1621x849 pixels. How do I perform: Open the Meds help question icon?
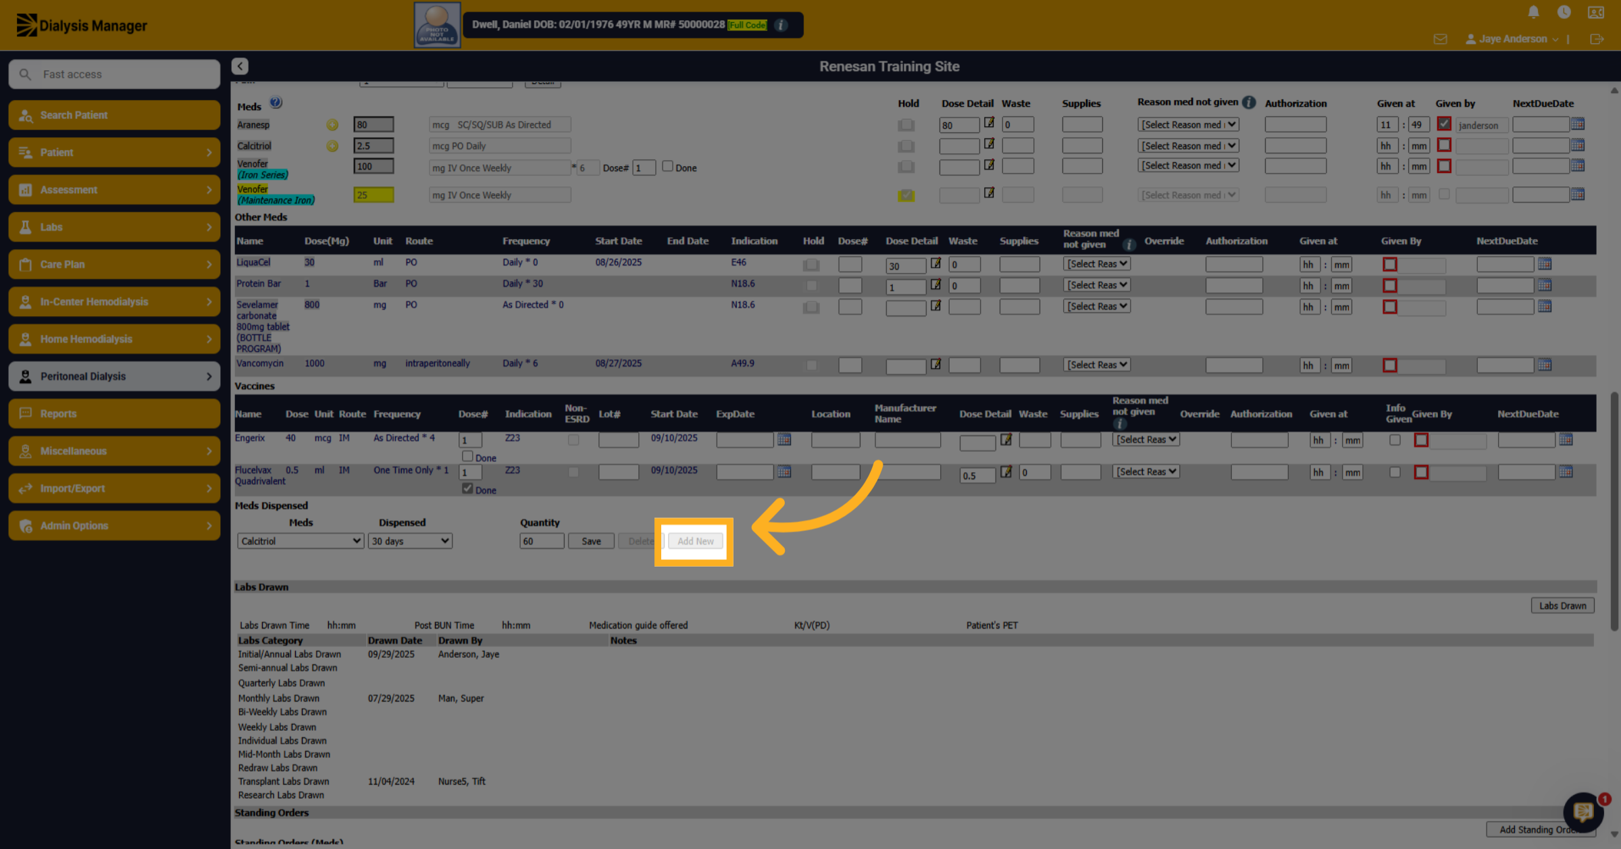tap(276, 103)
